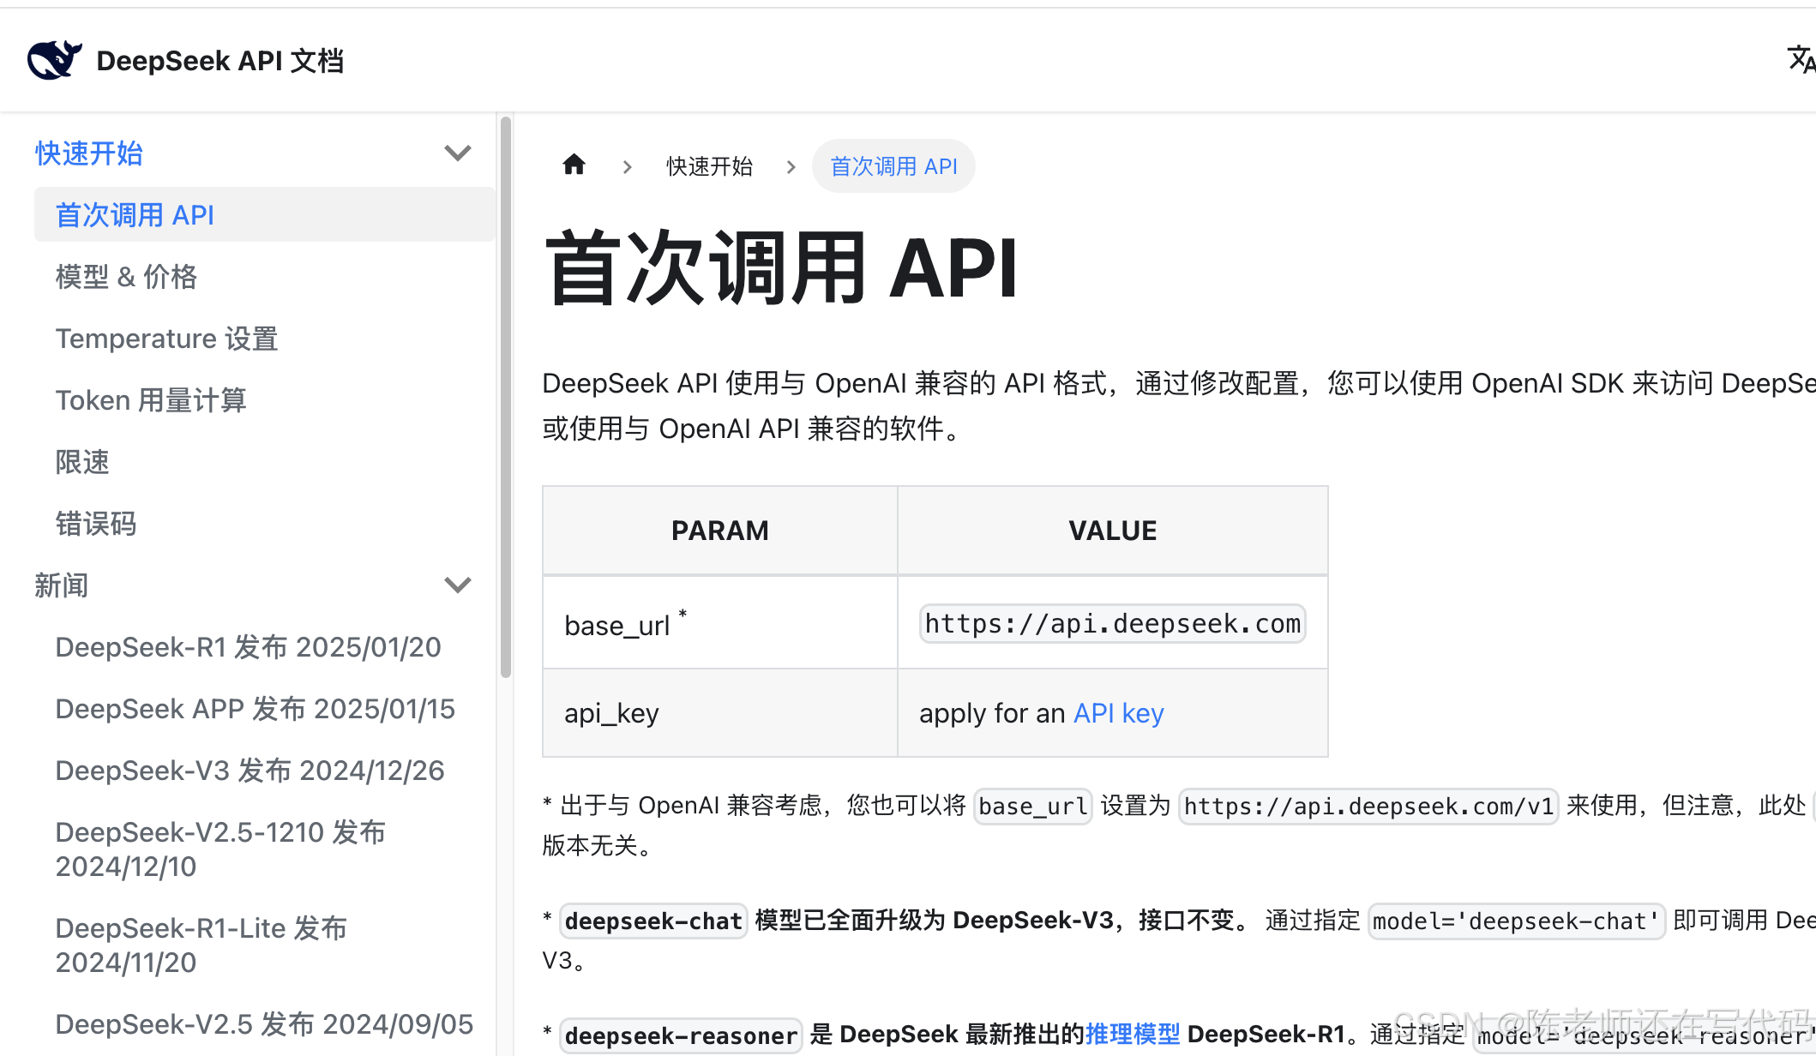The height and width of the screenshot is (1056, 1816).
Task: Open DeepSeek-V3 发布 2024/12/26 news
Action: tap(250, 771)
